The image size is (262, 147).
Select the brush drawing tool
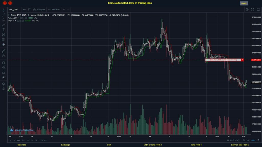(4, 25)
